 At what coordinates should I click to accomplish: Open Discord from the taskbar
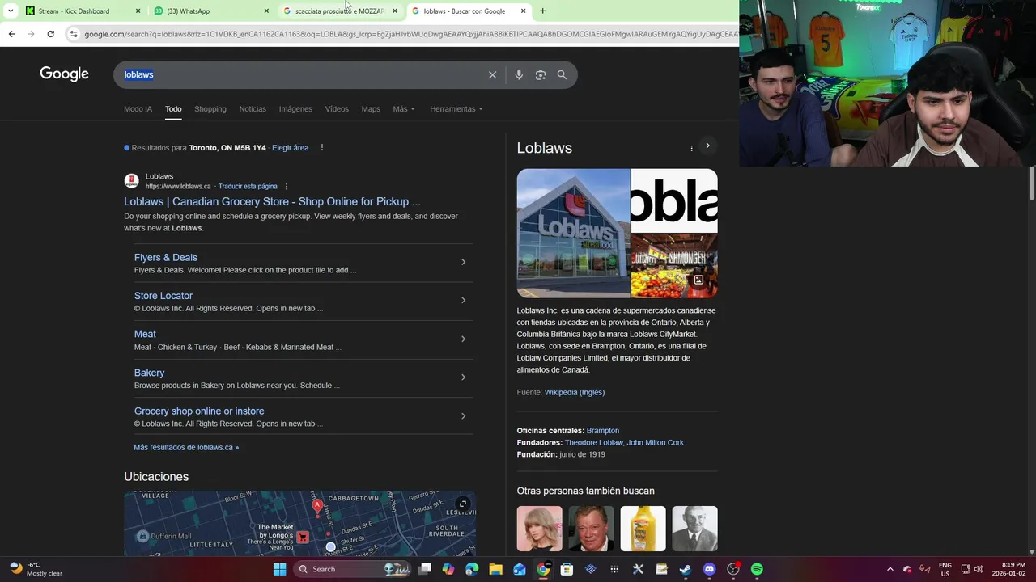tap(709, 569)
